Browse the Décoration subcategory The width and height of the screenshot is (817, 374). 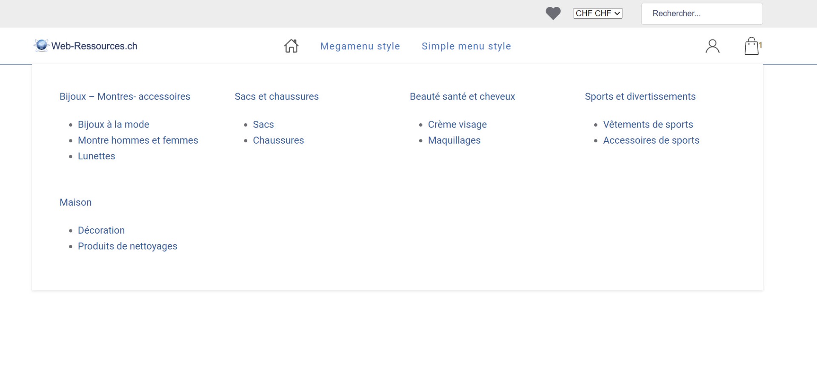pyautogui.click(x=101, y=230)
